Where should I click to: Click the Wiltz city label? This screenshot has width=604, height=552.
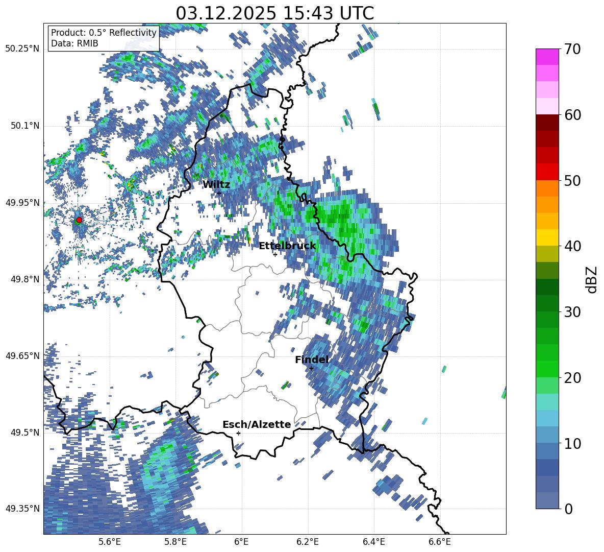(x=216, y=185)
